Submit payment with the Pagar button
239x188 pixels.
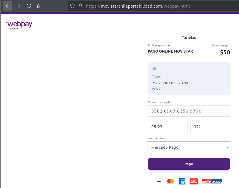point(189,164)
